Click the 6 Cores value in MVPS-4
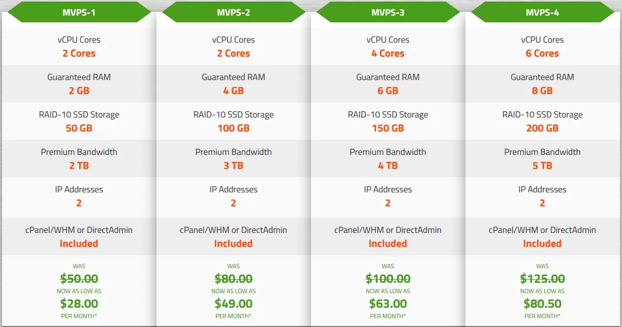The image size is (622, 327). pyautogui.click(x=542, y=53)
